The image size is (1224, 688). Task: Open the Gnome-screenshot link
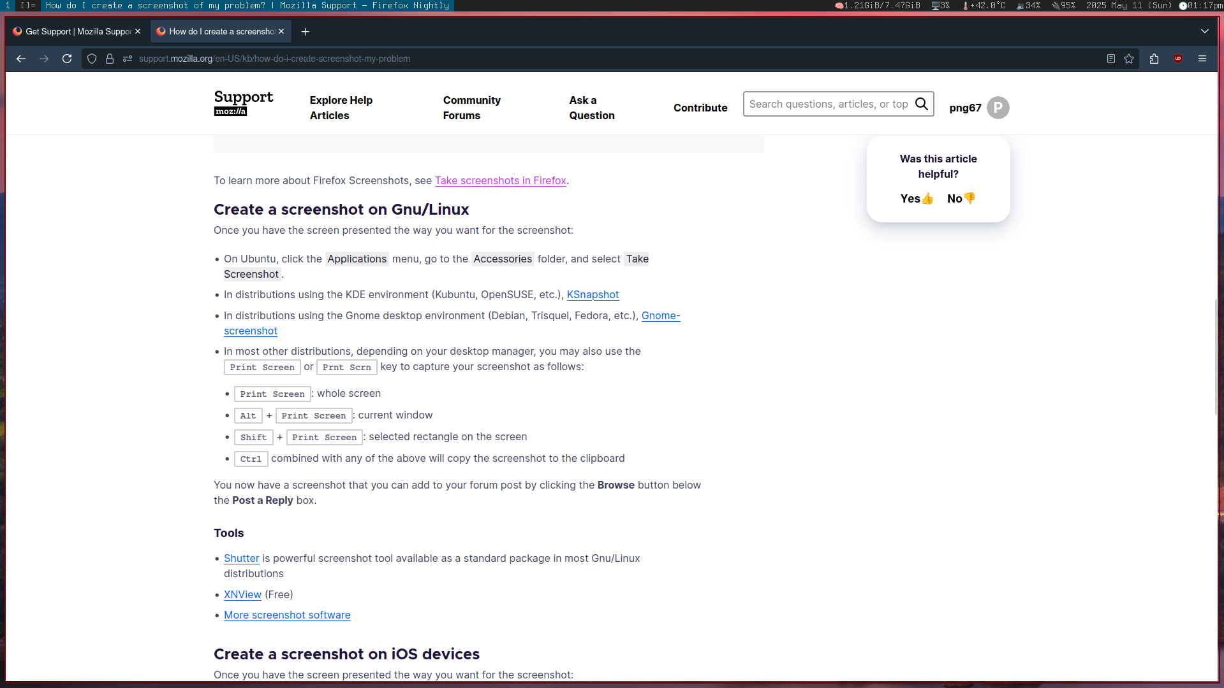[x=661, y=316]
